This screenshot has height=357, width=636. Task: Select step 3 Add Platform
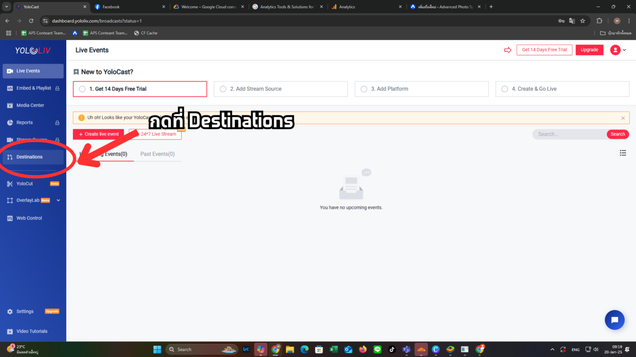(x=422, y=89)
